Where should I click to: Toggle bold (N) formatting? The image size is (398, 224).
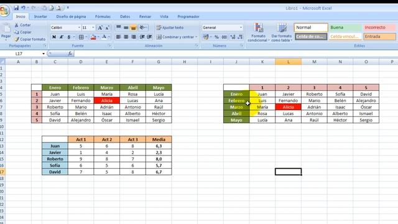[54, 37]
